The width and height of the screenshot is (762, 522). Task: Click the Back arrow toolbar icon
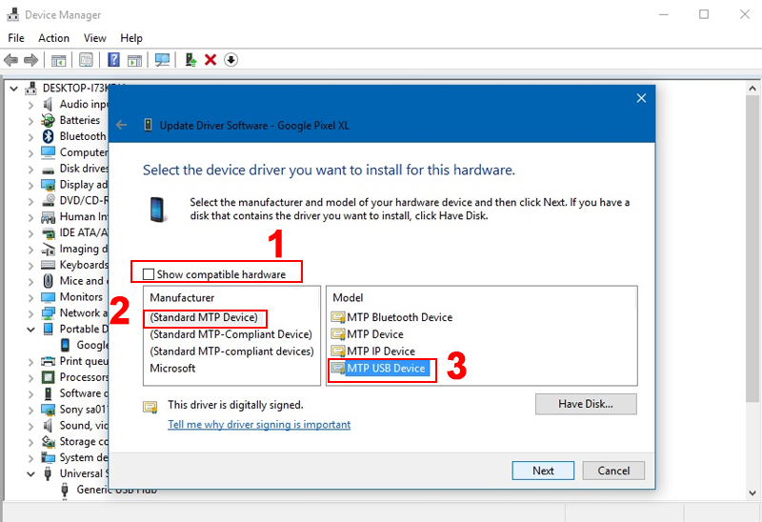click(x=10, y=60)
